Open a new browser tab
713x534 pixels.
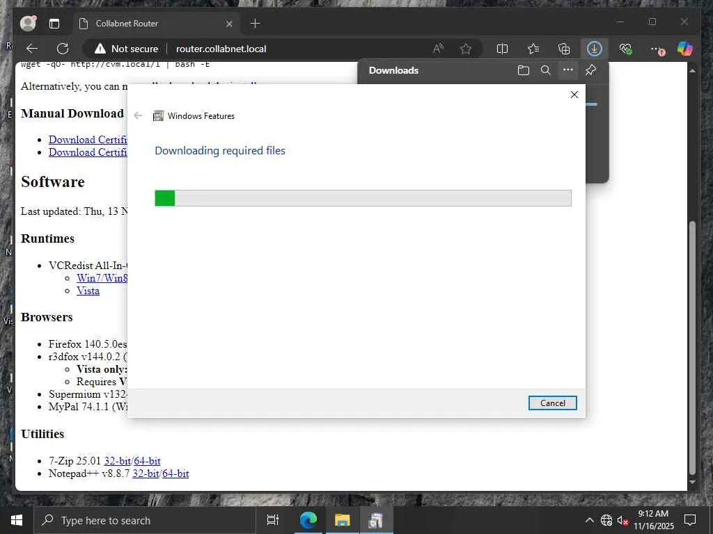click(256, 24)
